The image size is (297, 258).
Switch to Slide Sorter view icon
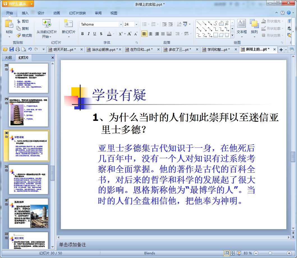tap(232, 253)
